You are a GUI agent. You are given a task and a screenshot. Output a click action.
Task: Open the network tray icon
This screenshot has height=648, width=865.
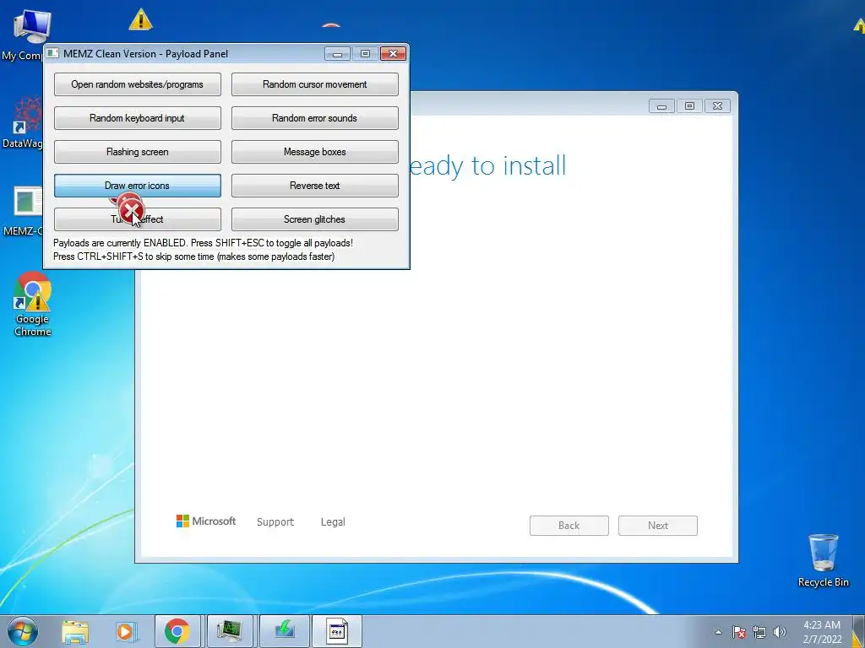pos(759,632)
